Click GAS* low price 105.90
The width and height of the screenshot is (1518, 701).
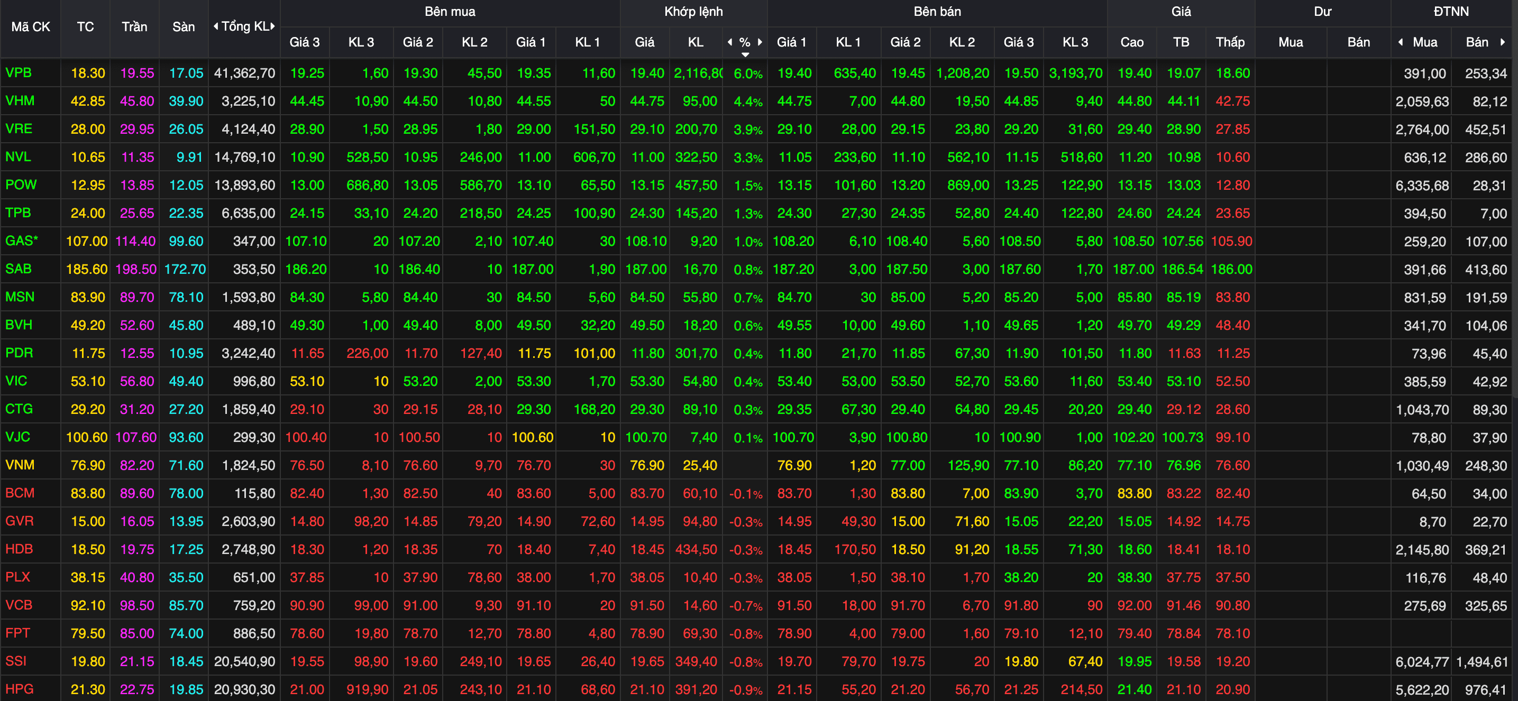pos(1232,242)
